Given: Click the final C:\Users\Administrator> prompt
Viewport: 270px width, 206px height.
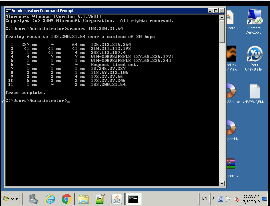Looking at the screenshot, I should [x=36, y=101].
